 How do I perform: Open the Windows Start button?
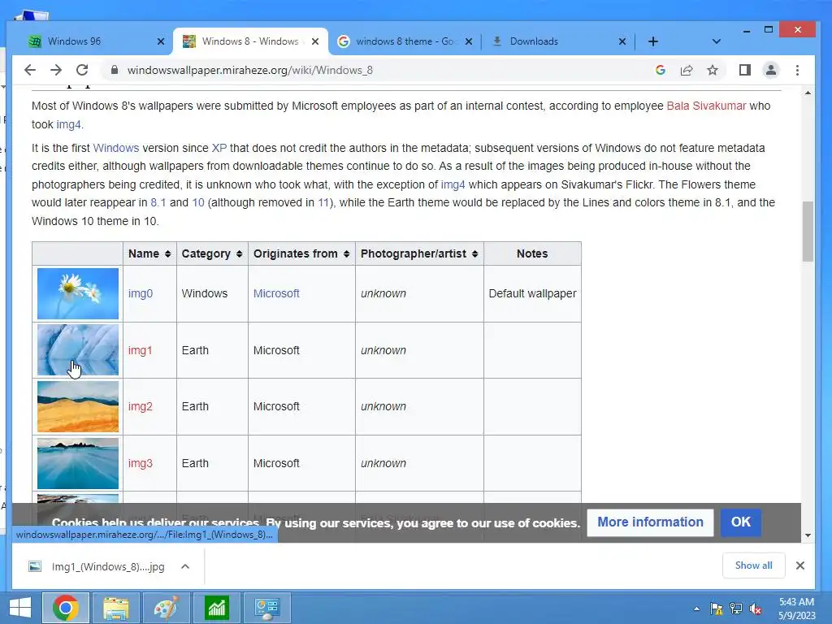coord(20,608)
